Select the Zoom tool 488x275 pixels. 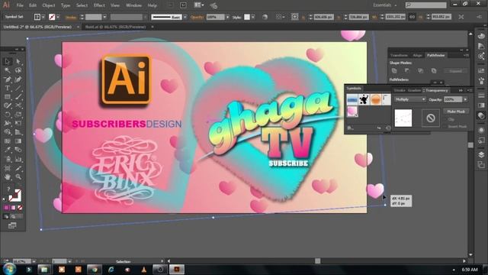click(x=18, y=176)
